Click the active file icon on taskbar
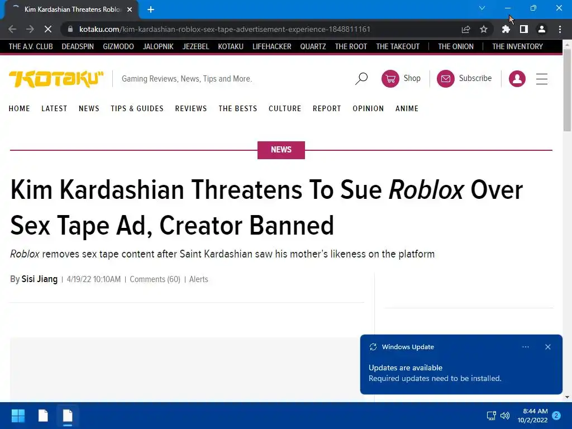 68,416
